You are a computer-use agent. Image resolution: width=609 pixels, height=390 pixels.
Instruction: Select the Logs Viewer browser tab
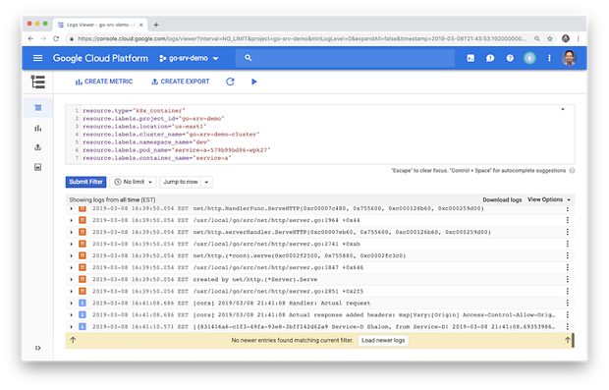(x=100, y=25)
